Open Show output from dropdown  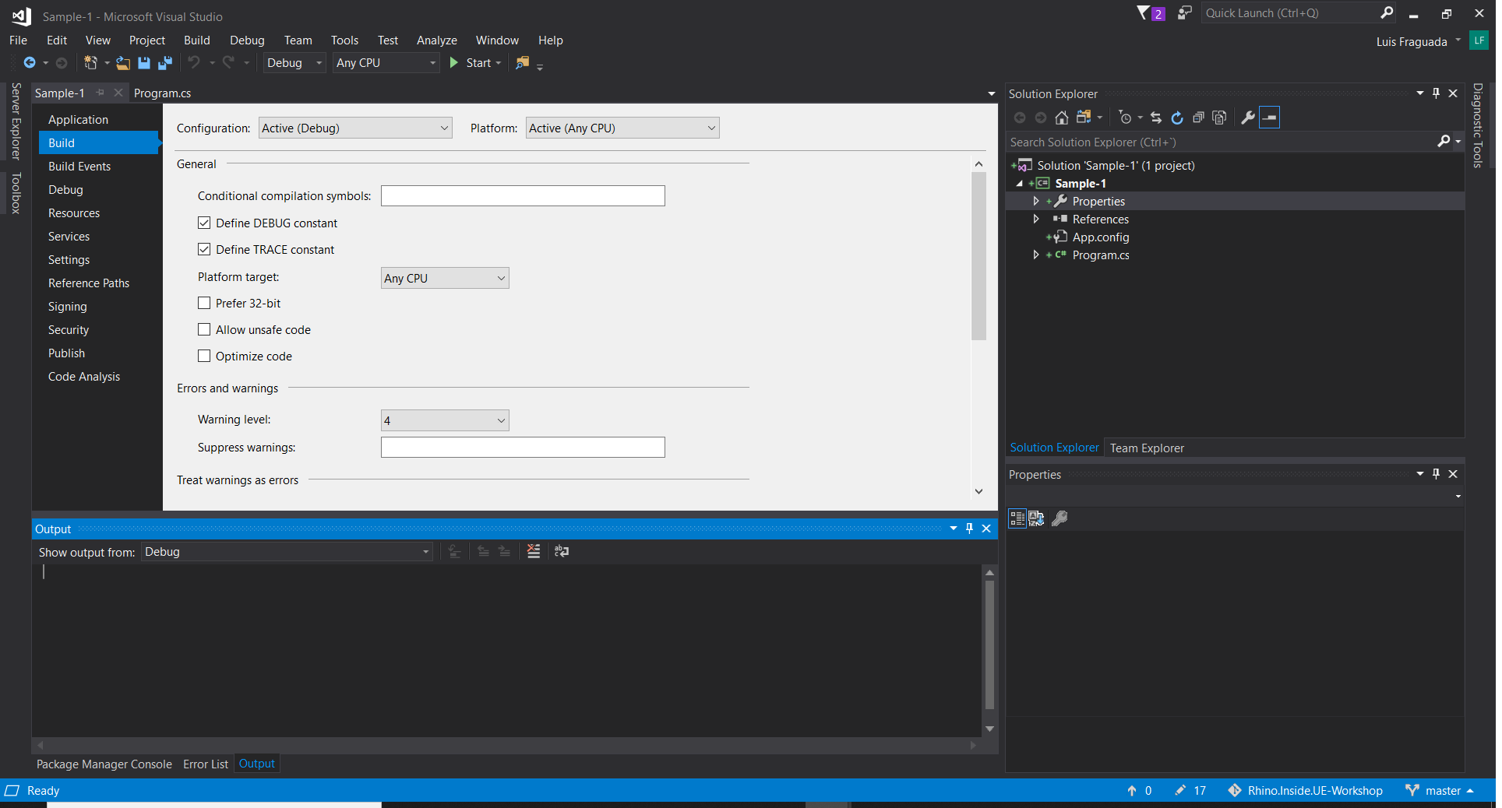(x=287, y=552)
